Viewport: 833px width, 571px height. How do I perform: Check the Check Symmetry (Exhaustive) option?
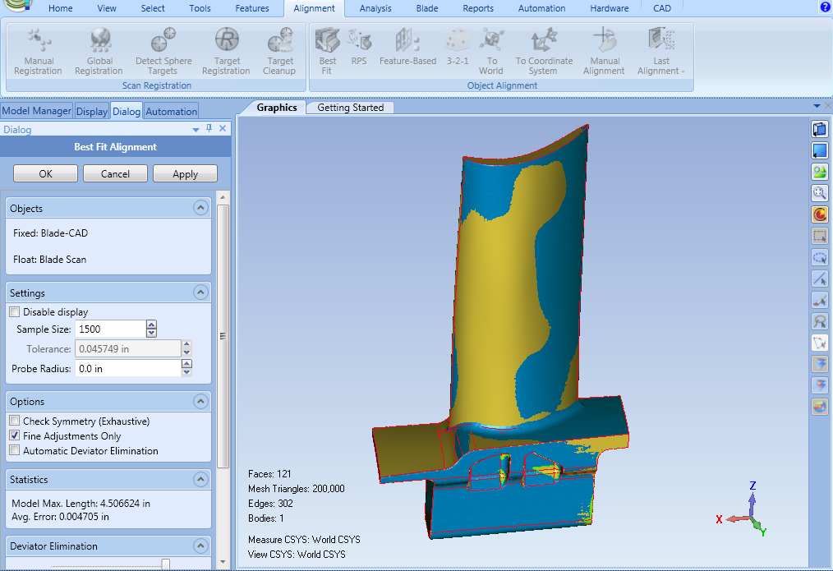tap(14, 420)
